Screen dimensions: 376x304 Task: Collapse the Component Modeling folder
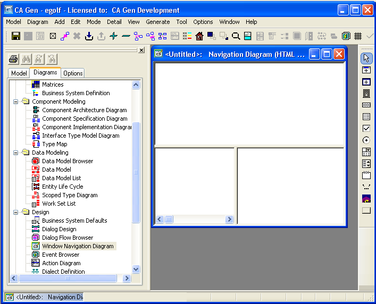tap(16, 102)
